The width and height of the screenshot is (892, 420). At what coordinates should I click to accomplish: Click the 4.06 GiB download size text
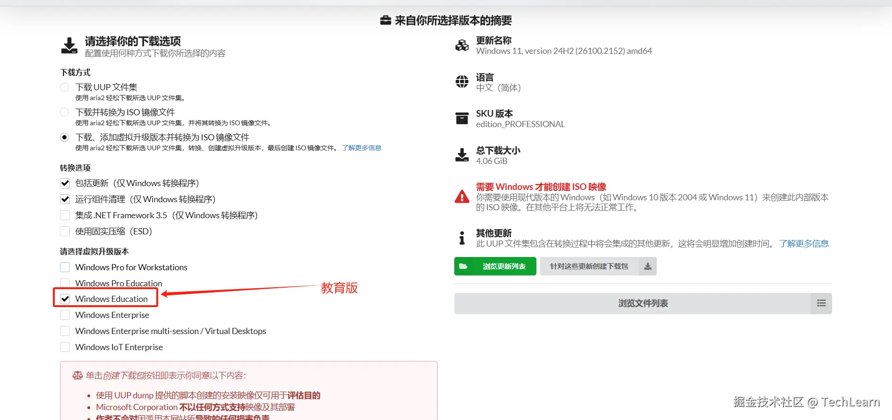tap(492, 161)
